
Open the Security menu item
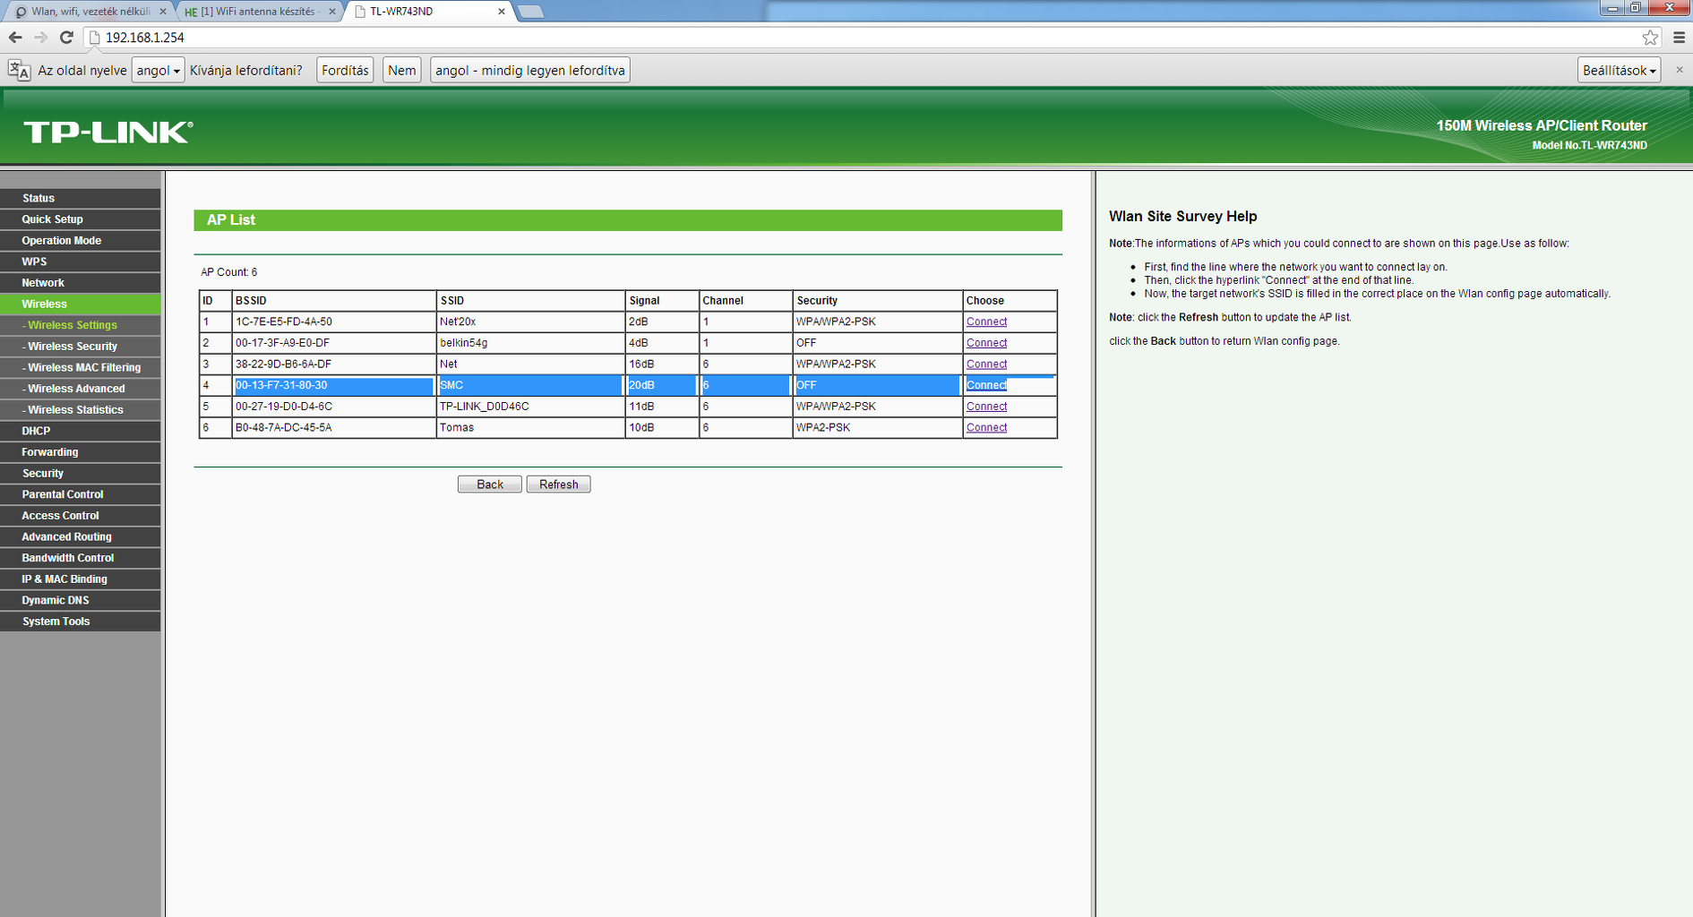[81, 474]
